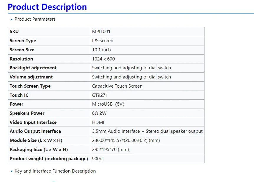254x182 pixels.
Task: Click the Backlight adjustment row label
Action: (33, 68)
